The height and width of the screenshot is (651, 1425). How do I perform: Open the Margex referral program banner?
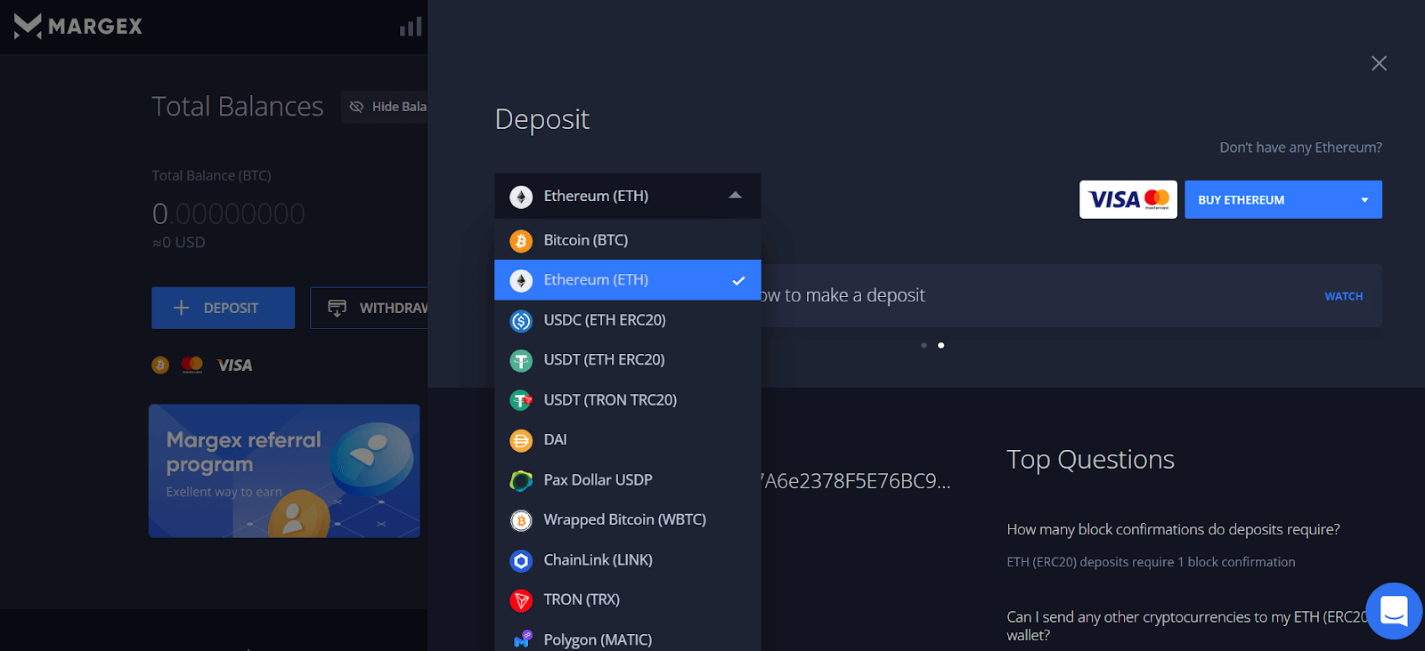tap(284, 470)
